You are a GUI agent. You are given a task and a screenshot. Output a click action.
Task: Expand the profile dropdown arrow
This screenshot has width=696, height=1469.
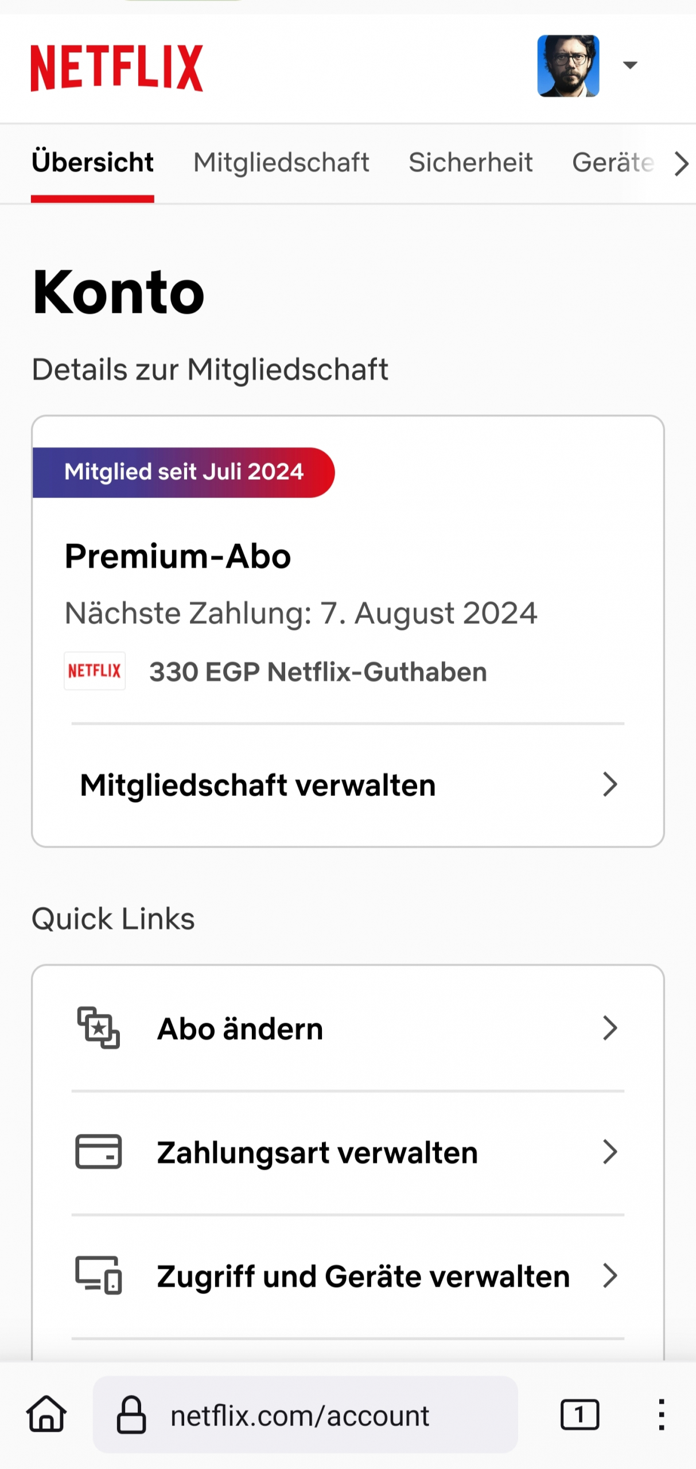click(x=629, y=65)
